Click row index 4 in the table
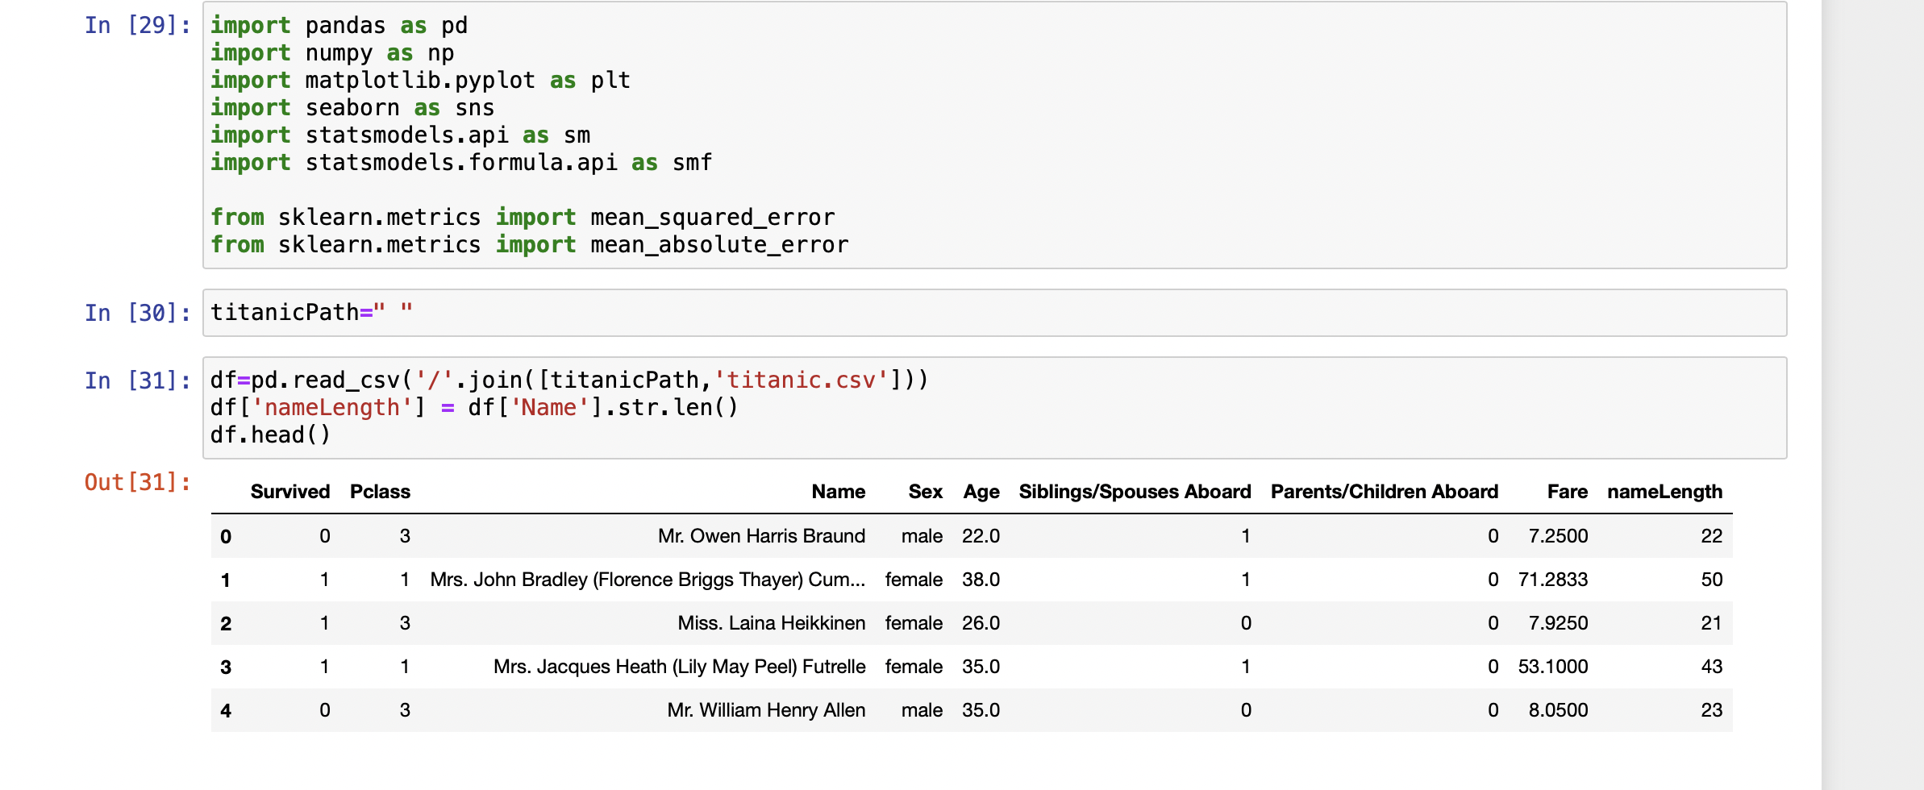The image size is (1924, 790). point(226,710)
